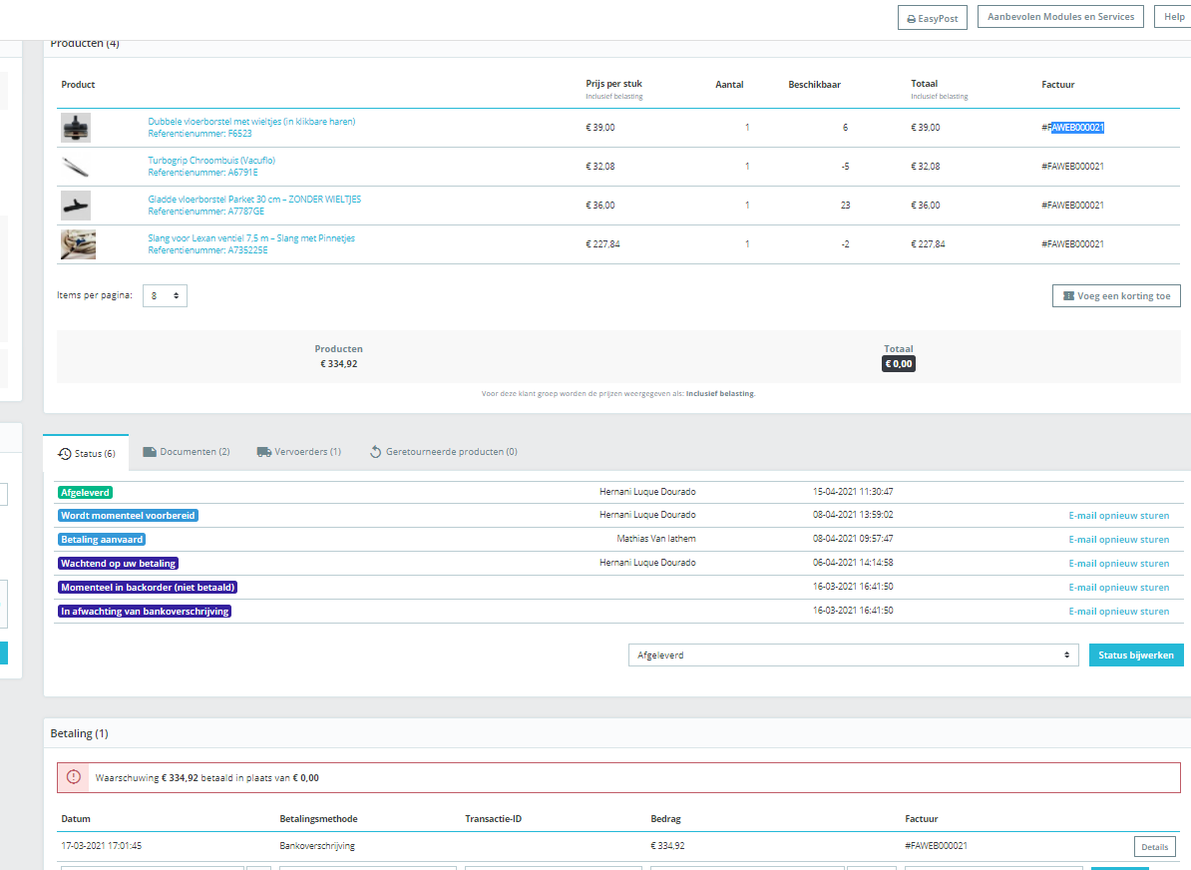Click the Help button
Viewport: 1191px width, 870px height.
pos(1173,17)
